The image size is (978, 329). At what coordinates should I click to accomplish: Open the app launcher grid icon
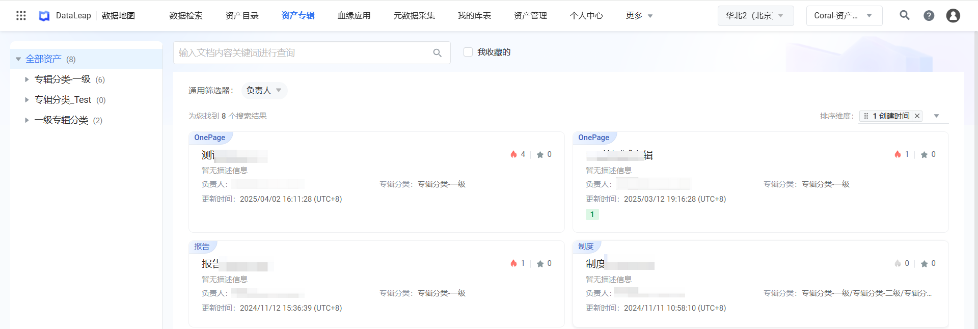coord(21,16)
